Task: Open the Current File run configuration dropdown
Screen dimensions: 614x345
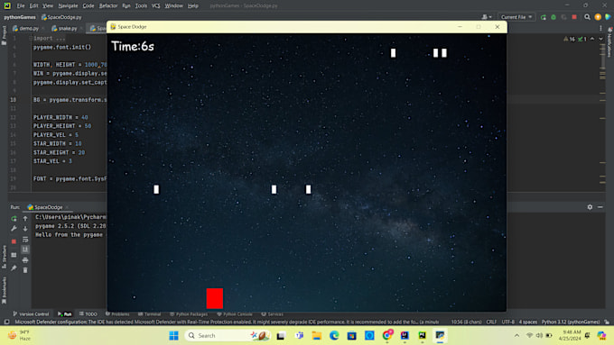Action: [x=516, y=17]
